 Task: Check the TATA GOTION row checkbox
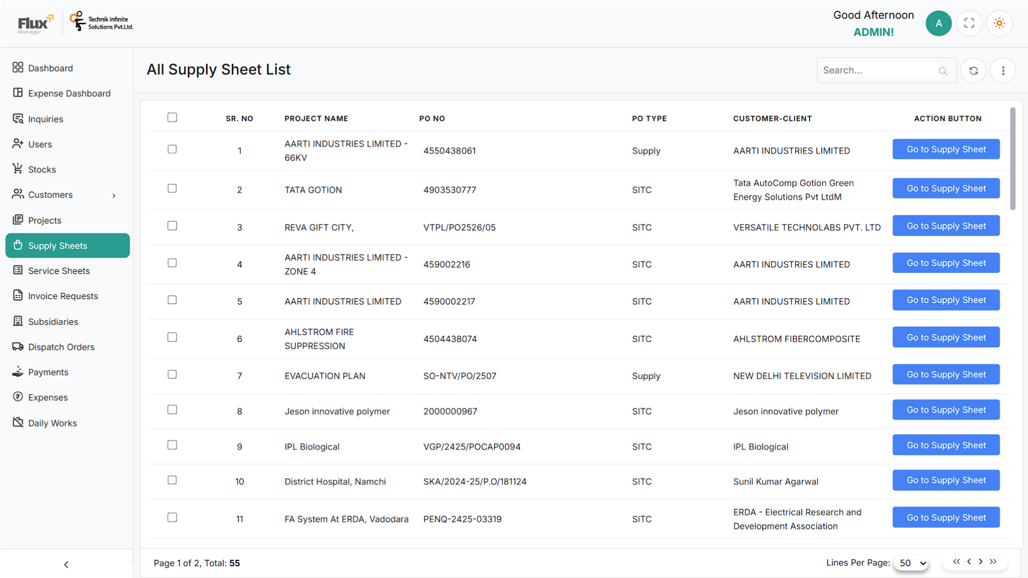point(172,188)
